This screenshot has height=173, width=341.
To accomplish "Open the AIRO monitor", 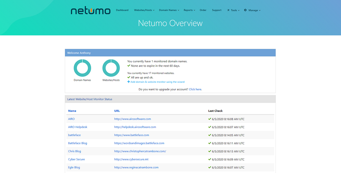I will pyautogui.click(x=71, y=119).
